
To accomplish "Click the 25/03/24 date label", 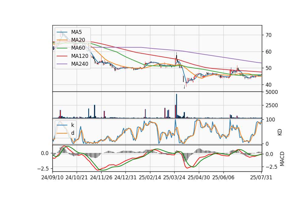I will coord(174,177).
